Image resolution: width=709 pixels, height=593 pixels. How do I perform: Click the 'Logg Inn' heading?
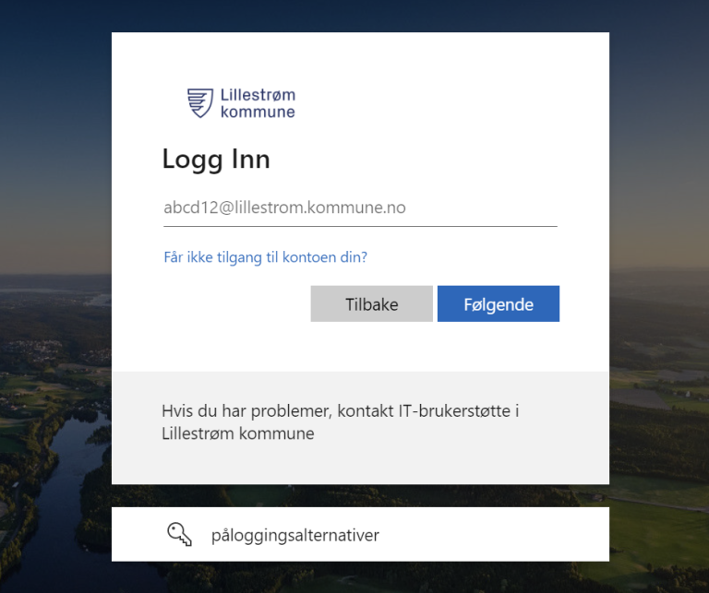pos(216,160)
